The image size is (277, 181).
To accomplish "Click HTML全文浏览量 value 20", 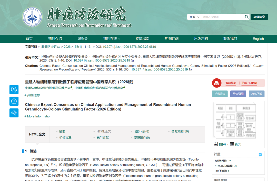I will point(236,166).
